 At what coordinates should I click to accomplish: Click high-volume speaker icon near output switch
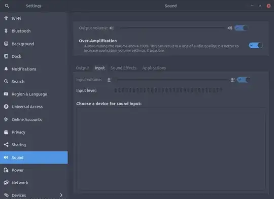pyautogui.click(x=230, y=28)
